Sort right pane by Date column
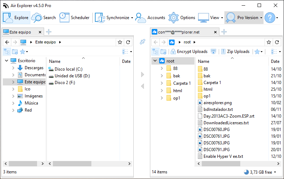This screenshot has width=284, height=179. tap(275, 61)
